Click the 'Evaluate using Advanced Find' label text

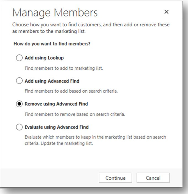[57, 127]
